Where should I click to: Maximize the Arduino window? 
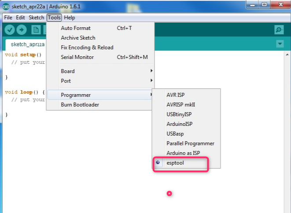coord(265,5)
